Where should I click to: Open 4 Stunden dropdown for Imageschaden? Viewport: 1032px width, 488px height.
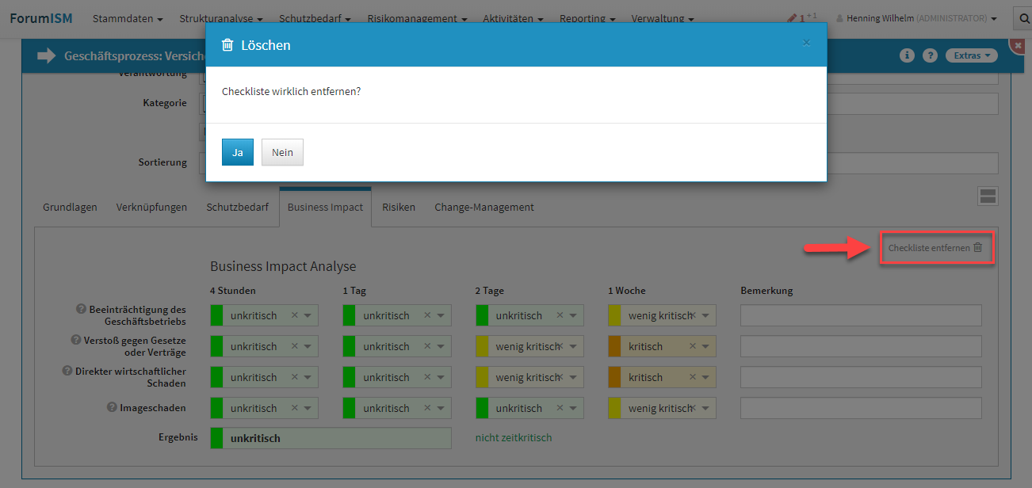(x=308, y=409)
